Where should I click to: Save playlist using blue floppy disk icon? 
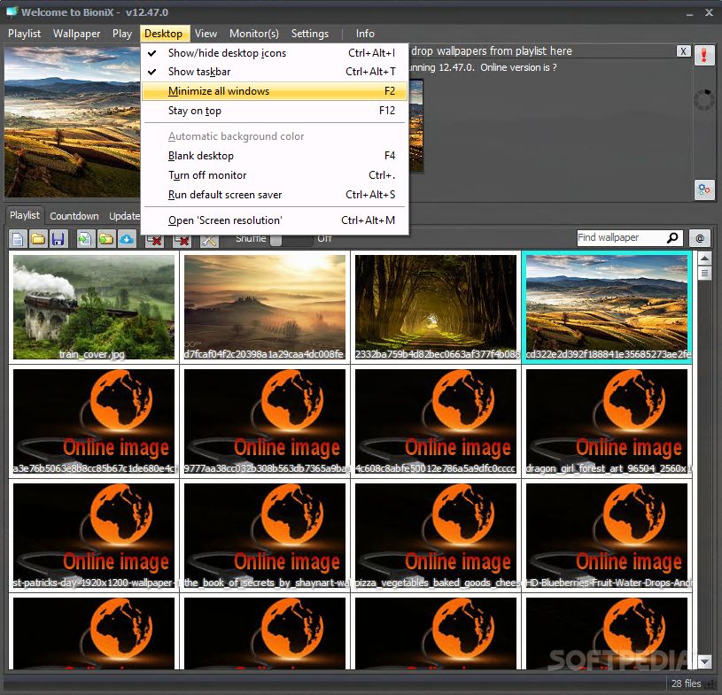58,239
